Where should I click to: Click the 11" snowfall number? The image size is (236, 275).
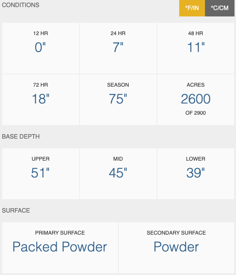tap(196, 47)
